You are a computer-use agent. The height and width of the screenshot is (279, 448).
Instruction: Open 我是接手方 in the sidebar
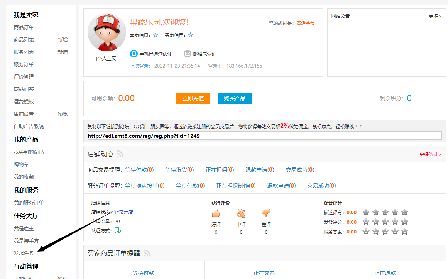coord(26,241)
